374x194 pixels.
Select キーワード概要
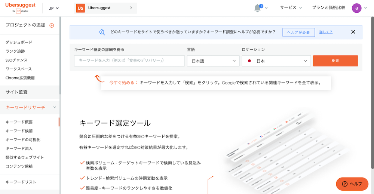(19, 122)
